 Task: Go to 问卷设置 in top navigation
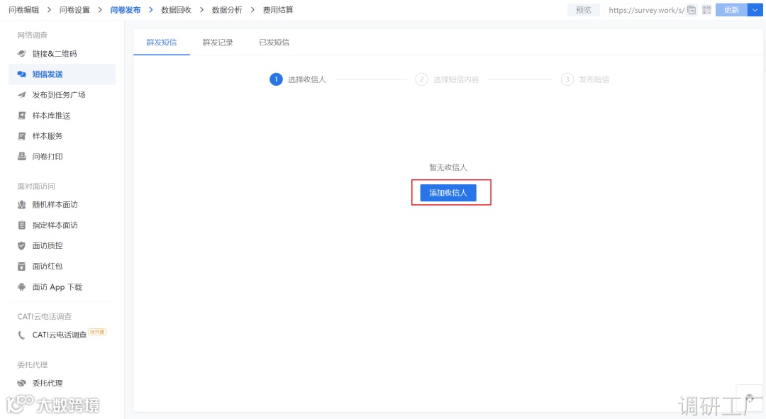coord(74,10)
